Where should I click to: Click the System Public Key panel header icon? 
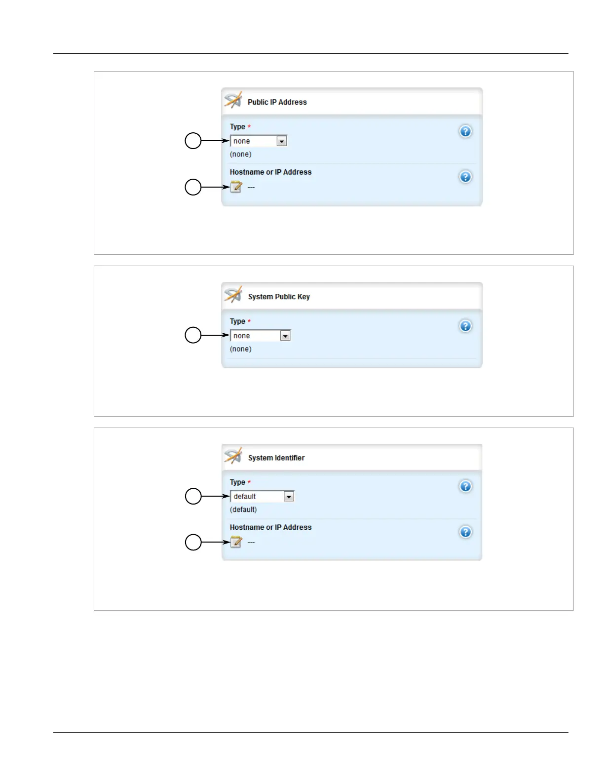click(x=233, y=295)
